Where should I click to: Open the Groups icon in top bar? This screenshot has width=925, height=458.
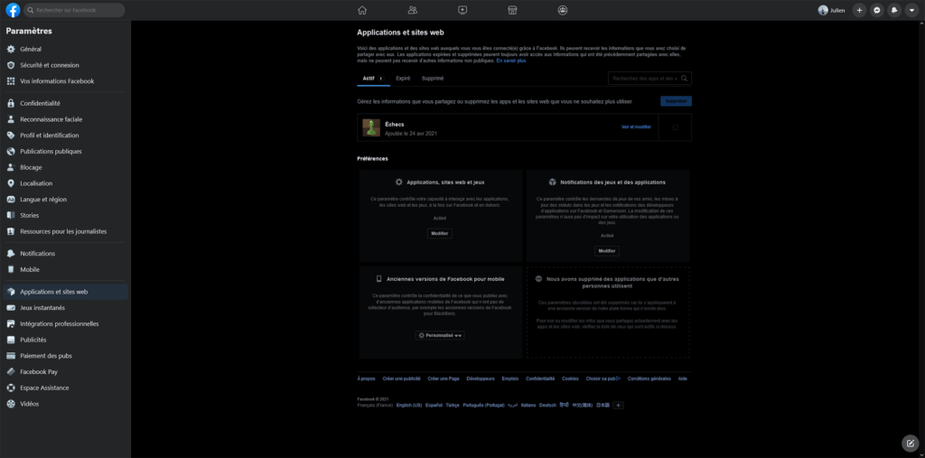pos(563,10)
